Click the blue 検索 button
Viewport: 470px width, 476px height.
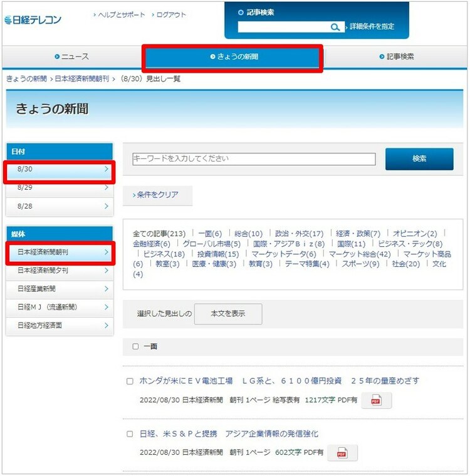tap(419, 158)
